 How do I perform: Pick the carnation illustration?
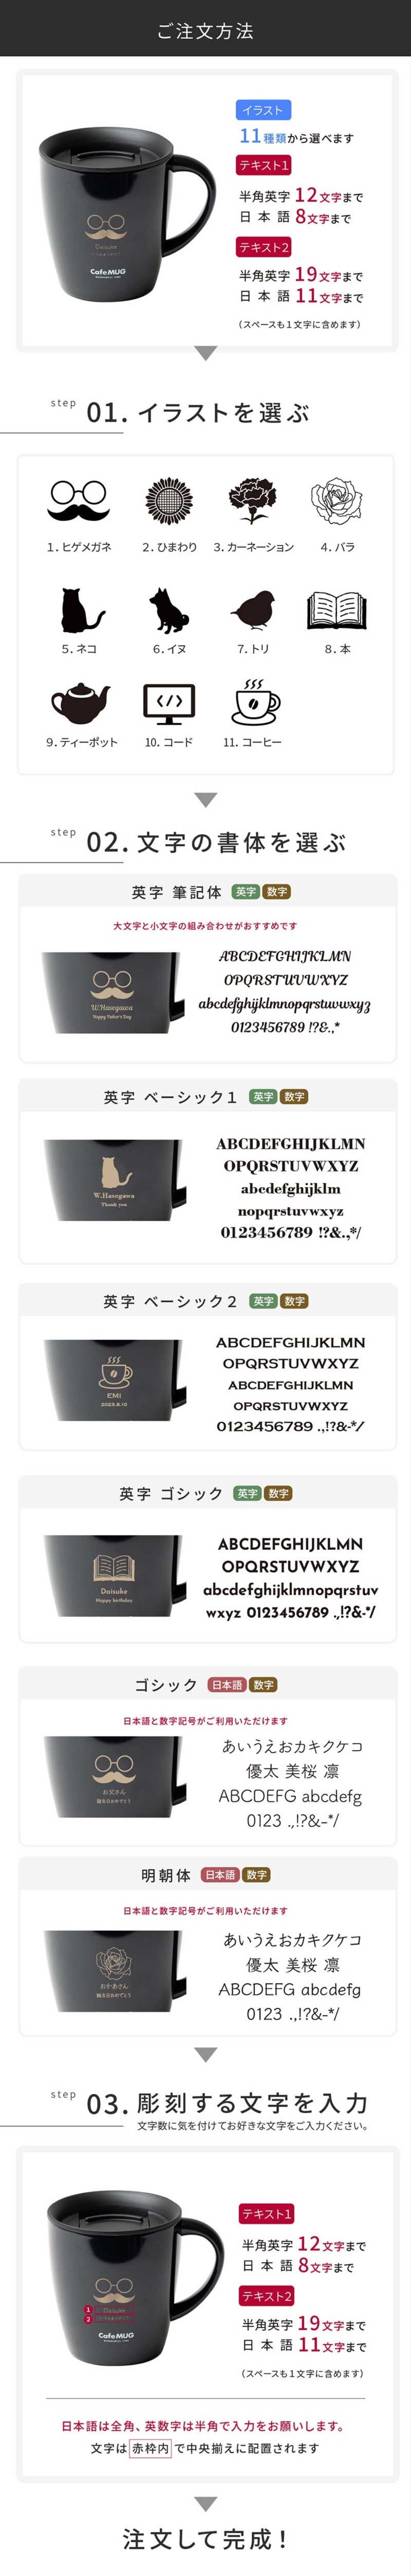[252, 500]
